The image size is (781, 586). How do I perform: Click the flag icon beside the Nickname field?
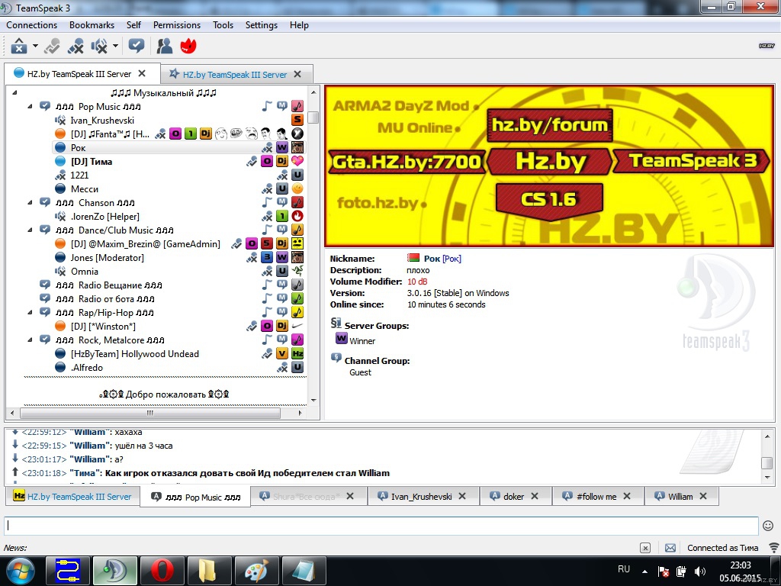point(413,258)
